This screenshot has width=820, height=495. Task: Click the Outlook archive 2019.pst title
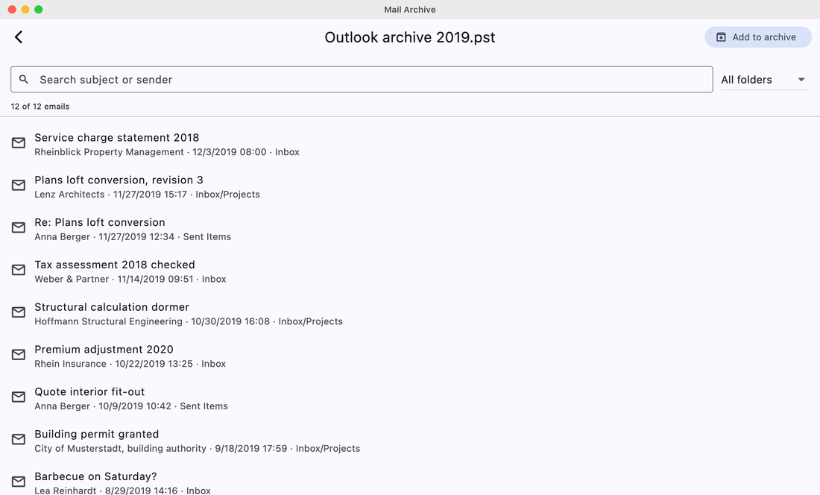[x=410, y=37]
